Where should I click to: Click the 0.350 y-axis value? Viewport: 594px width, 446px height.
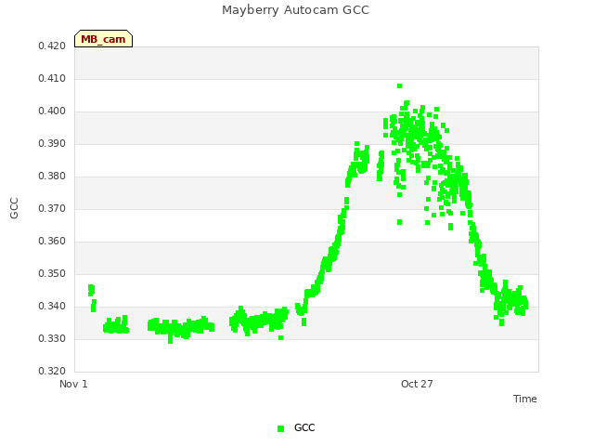click(52, 274)
